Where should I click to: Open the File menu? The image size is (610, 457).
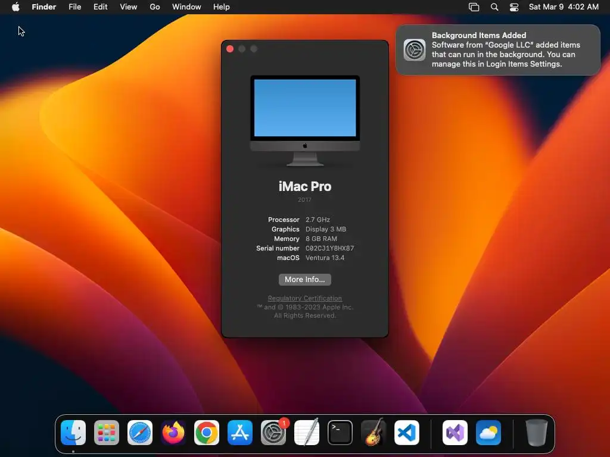(x=74, y=7)
